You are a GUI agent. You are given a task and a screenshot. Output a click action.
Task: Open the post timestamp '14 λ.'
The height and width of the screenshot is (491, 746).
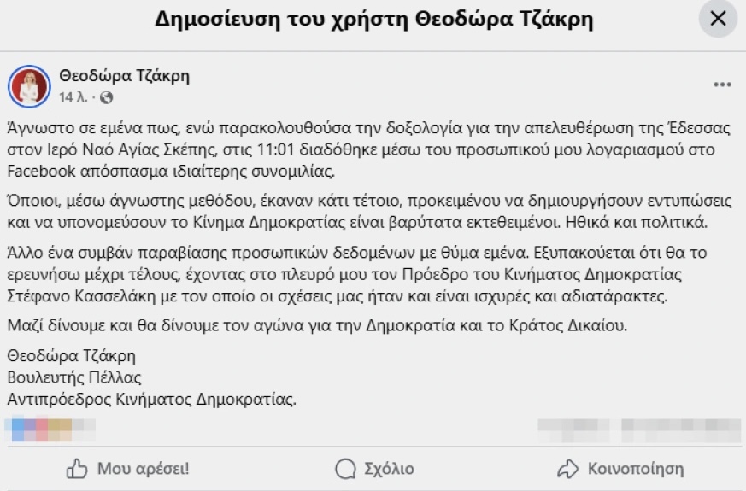click(71, 97)
